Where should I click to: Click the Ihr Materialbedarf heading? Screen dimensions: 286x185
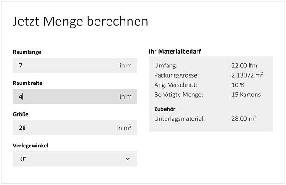(175, 51)
